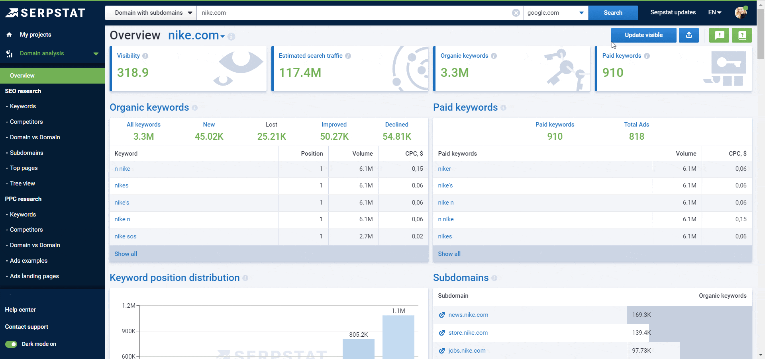Expand the EN language selector
This screenshot has height=359, width=765.
point(715,13)
